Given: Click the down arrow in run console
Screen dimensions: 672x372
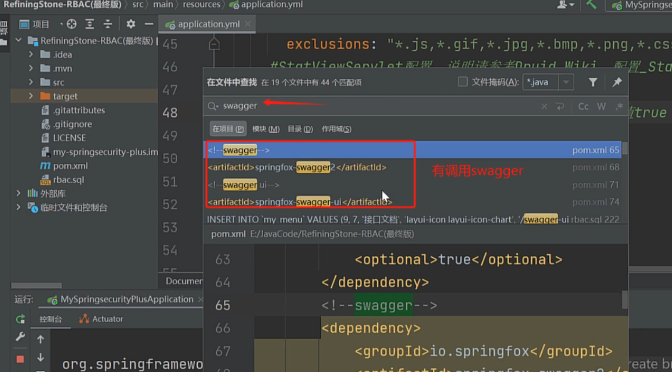Looking at the screenshot, I should pos(40,357).
